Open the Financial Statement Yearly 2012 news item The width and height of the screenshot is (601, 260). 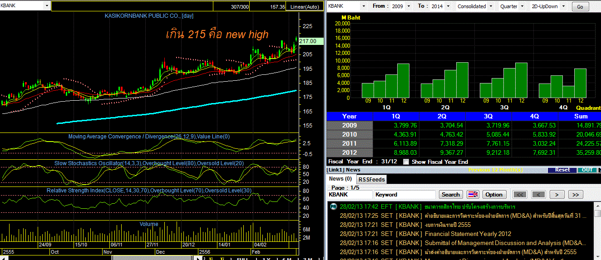point(468,234)
